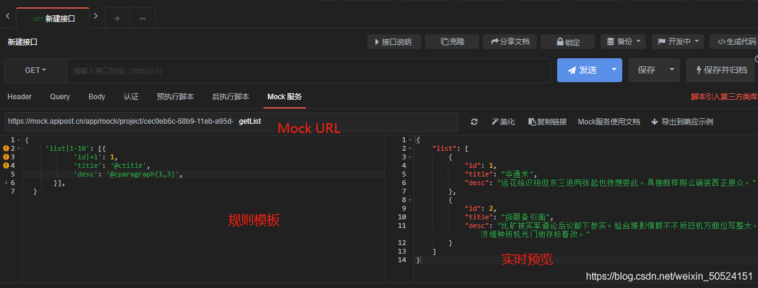758x288 pixels.
Task: Open the 开发中 status dropdown
Action: pyautogui.click(x=679, y=42)
